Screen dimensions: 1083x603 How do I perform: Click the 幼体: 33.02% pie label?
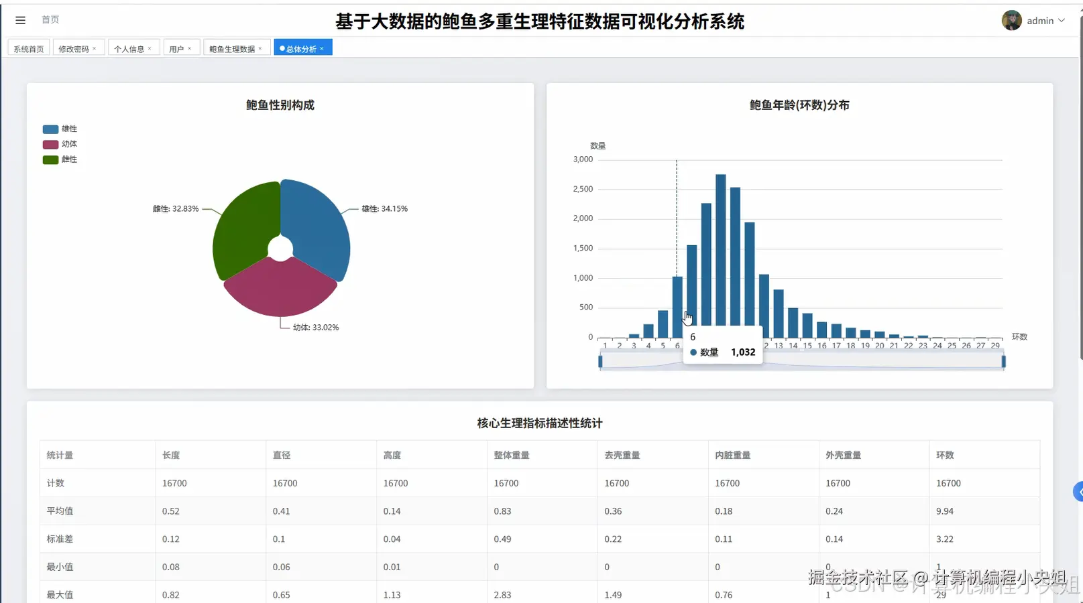click(x=316, y=327)
